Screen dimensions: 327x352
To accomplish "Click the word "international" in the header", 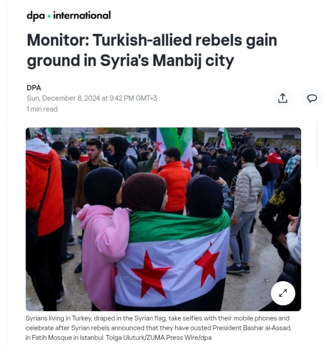I will click(82, 15).
